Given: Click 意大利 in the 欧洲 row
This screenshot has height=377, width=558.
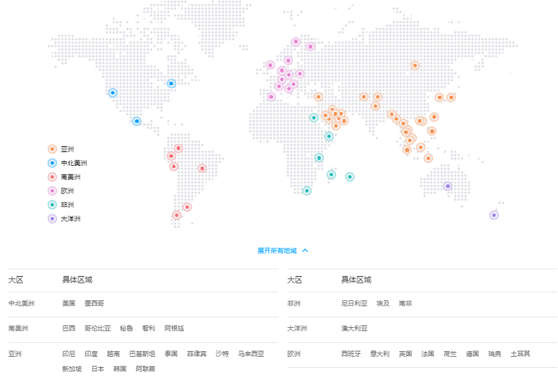Looking at the screenshot, I should pyautogui.click(x=379, y=354).
